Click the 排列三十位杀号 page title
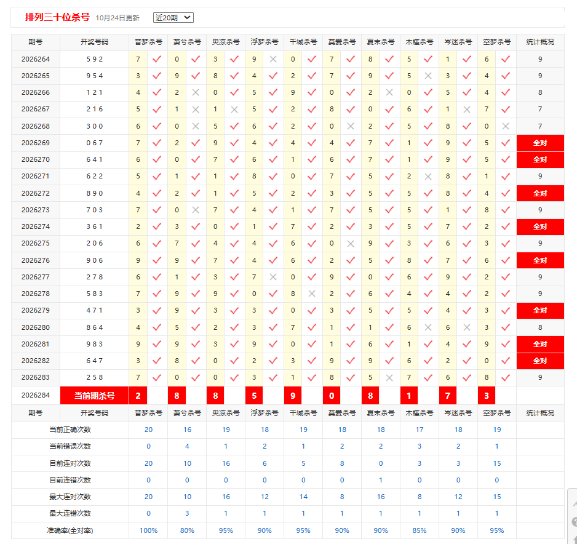Screen dimensions: 577x544 pos(57,17)
